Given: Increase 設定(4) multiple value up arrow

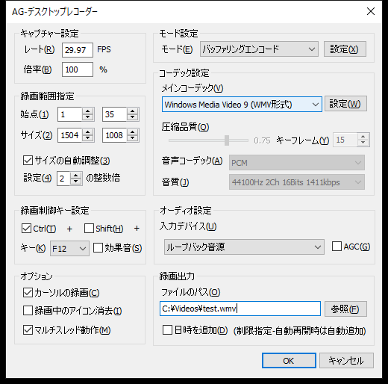Looking at the screenshot, I should point(76,176).
